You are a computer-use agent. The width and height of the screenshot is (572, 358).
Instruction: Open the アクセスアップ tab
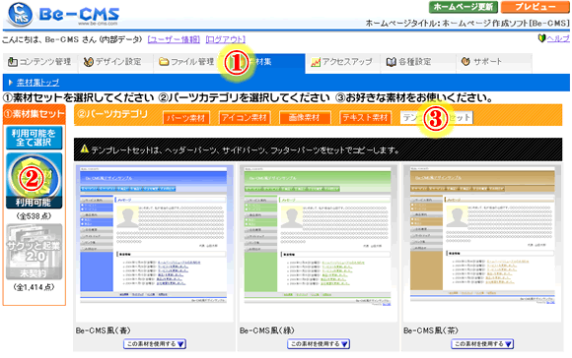click(342, 62)
